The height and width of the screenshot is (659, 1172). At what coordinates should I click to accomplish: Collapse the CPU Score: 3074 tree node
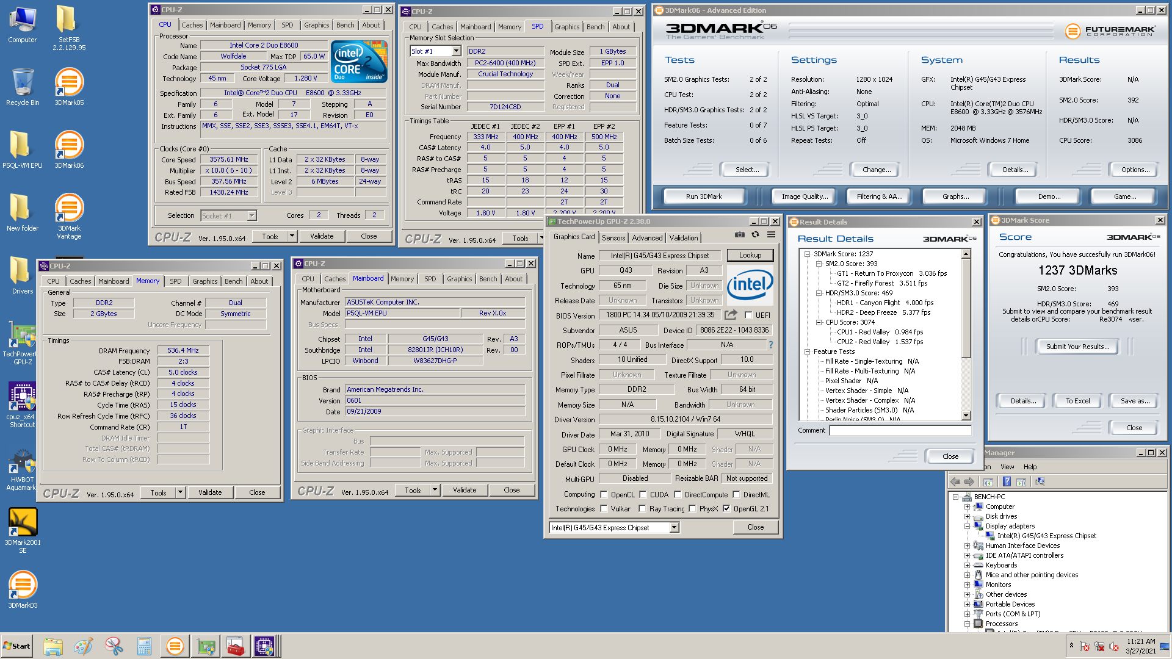819,322
